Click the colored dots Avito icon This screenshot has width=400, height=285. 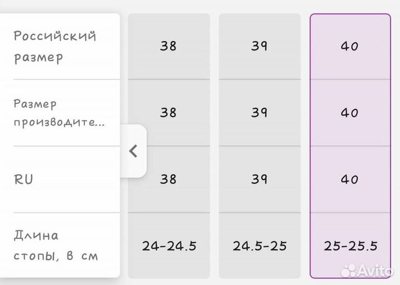(x=349, y=271)
